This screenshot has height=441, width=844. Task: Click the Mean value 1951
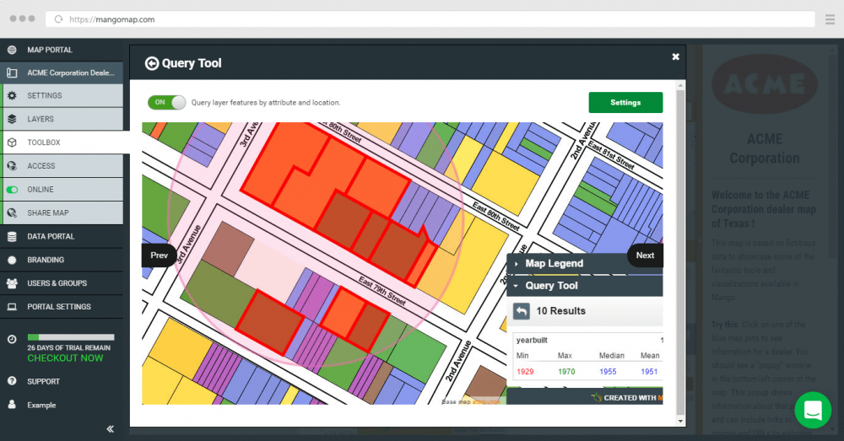pyautogui.click(x=649, y=372)
